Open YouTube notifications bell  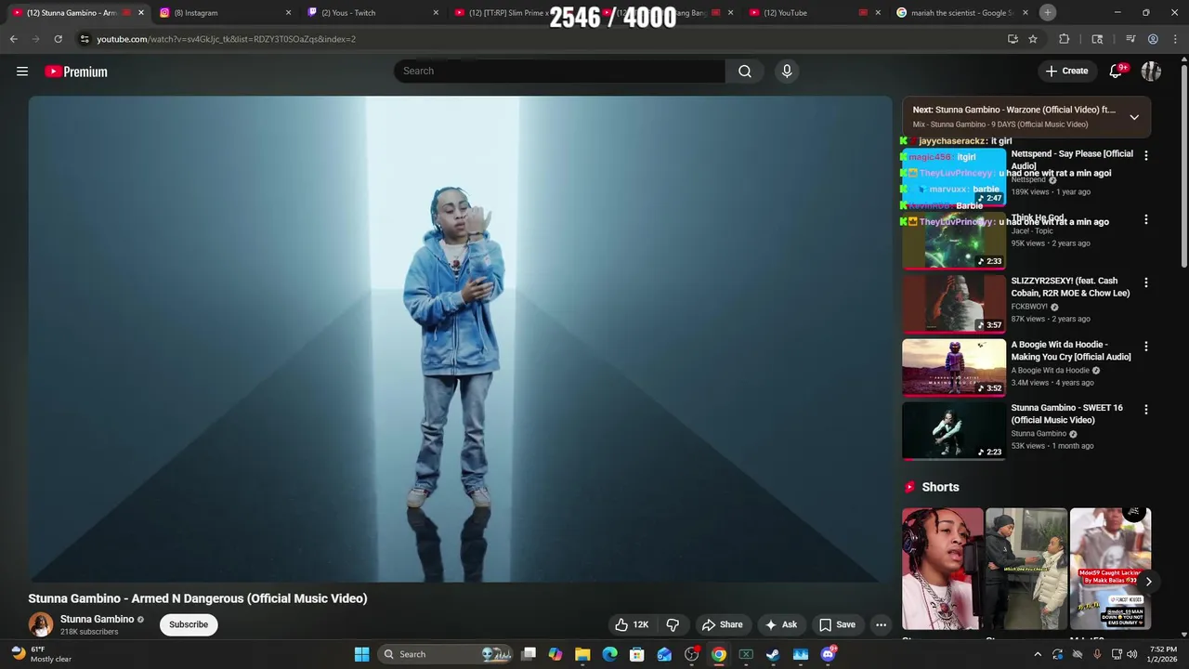(x=1117, y=71)
